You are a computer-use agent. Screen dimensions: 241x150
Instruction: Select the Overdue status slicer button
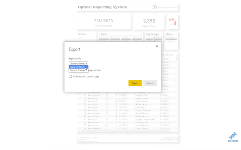171,37
